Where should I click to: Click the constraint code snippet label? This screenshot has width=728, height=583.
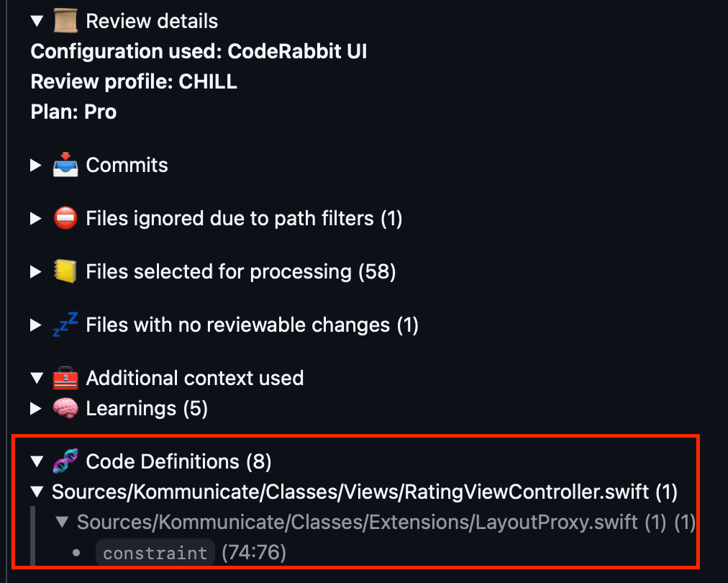pyautogui.click(x=155, y=552)
